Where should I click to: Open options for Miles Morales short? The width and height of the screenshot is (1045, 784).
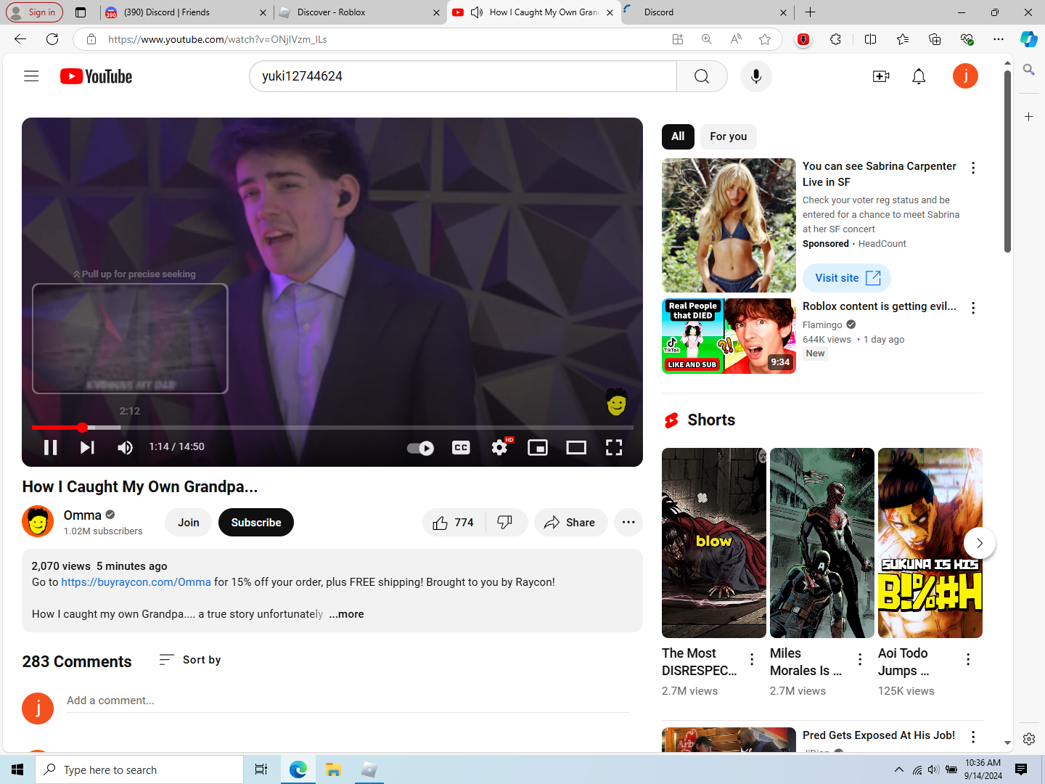click(x=860, y=659)
